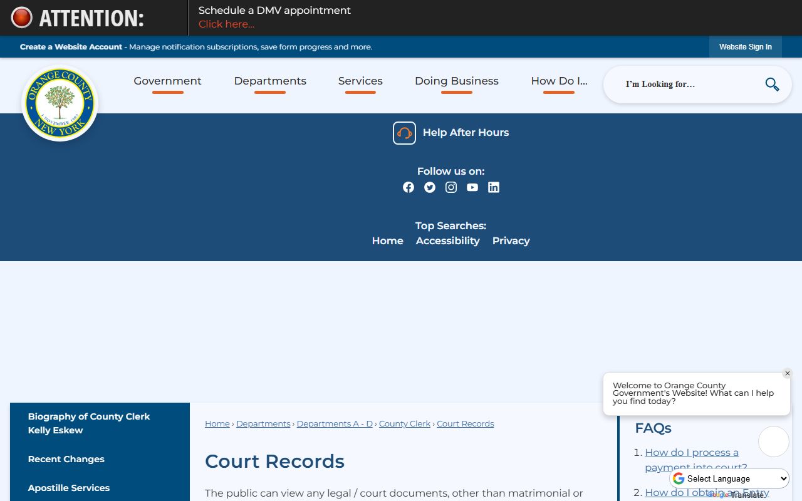Visit the county Facebook page icon
The height and width of the screenshot is (501, 802).
pos(409,187)
